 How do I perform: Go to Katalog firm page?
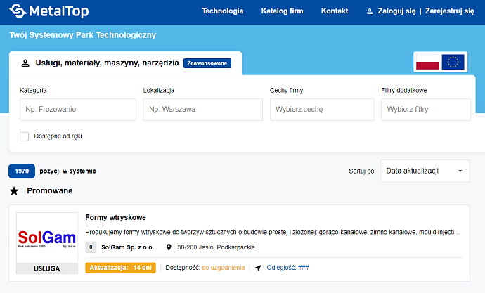tap(282, 11)
